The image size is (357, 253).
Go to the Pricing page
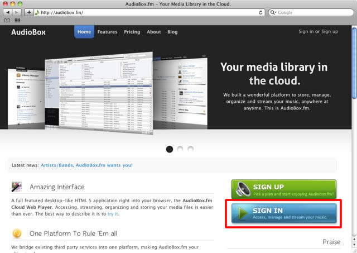(132, 32)
